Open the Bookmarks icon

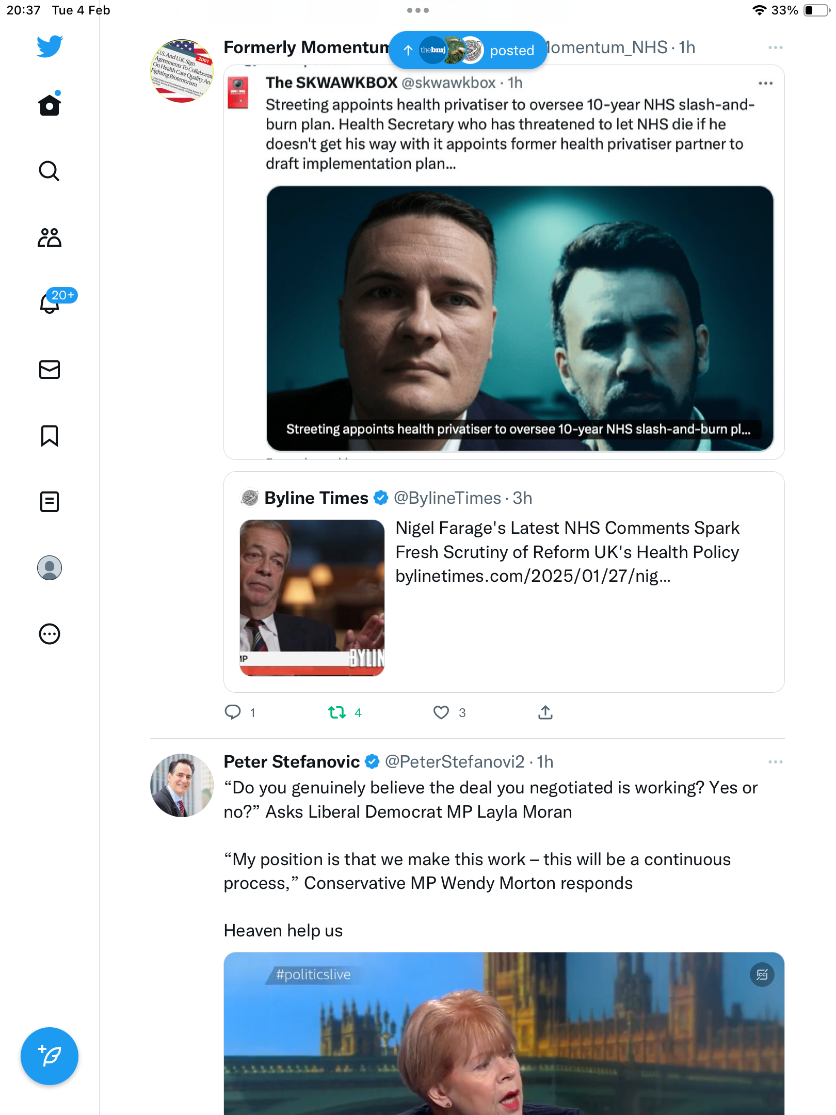(x=50, y=436)
